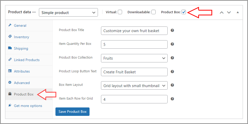Enable the Virtual checkbox

(x=120, y=12)
